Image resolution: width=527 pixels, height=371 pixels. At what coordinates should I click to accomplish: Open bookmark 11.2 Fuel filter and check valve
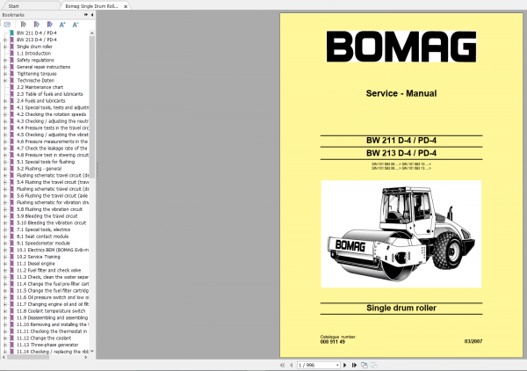48,270
